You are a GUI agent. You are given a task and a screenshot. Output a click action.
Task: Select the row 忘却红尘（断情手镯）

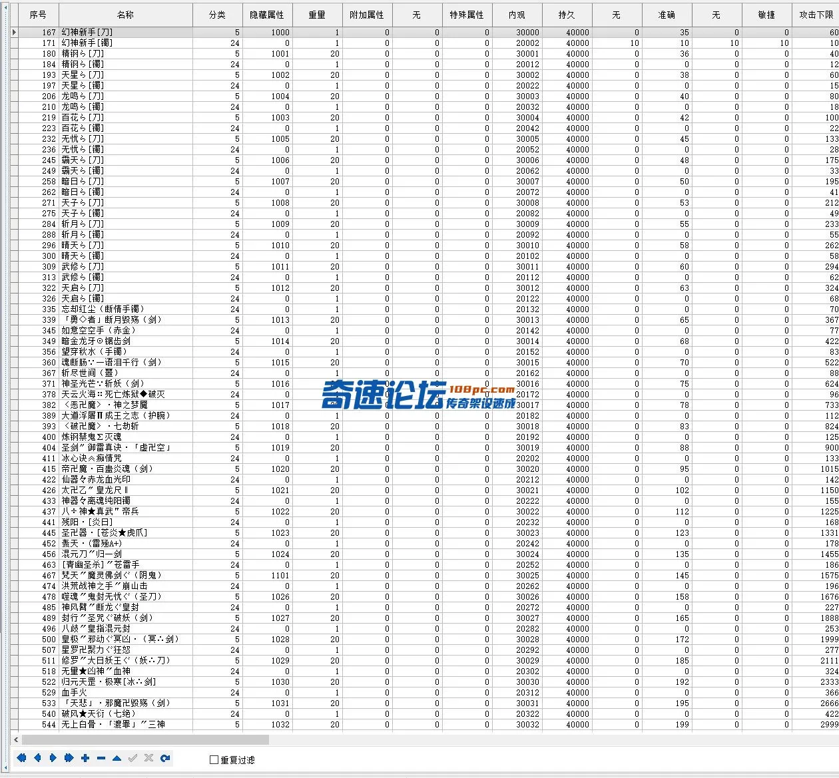click(x=425, y=309)
